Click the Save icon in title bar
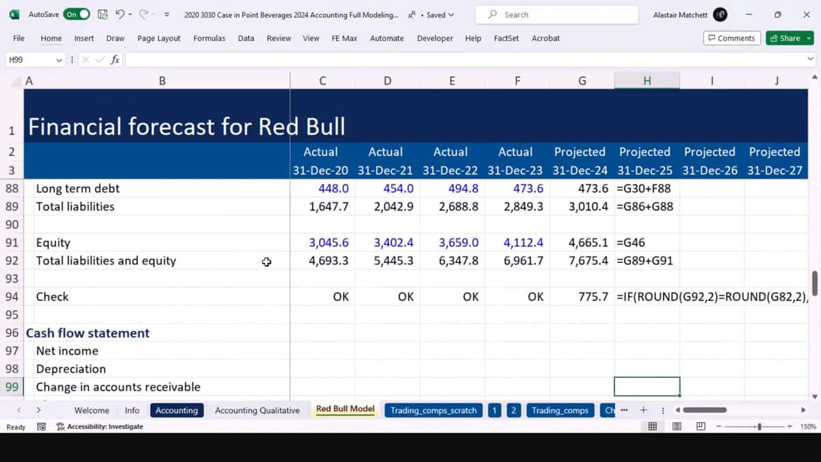Viewport: 821px width, 462px height. [x=103, y=14]
